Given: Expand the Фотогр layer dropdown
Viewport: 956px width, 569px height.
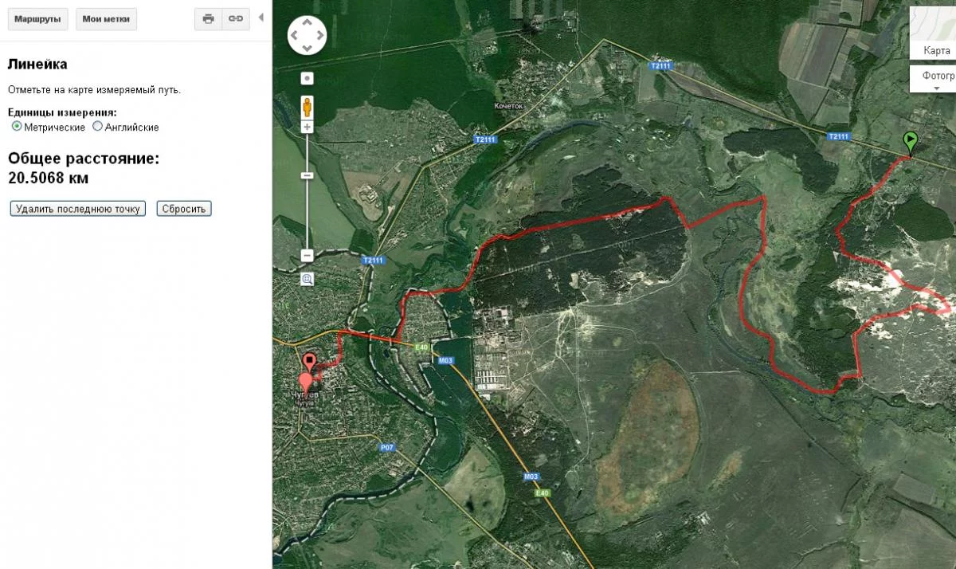Looking at the screenshot, I should coord(934,79).
